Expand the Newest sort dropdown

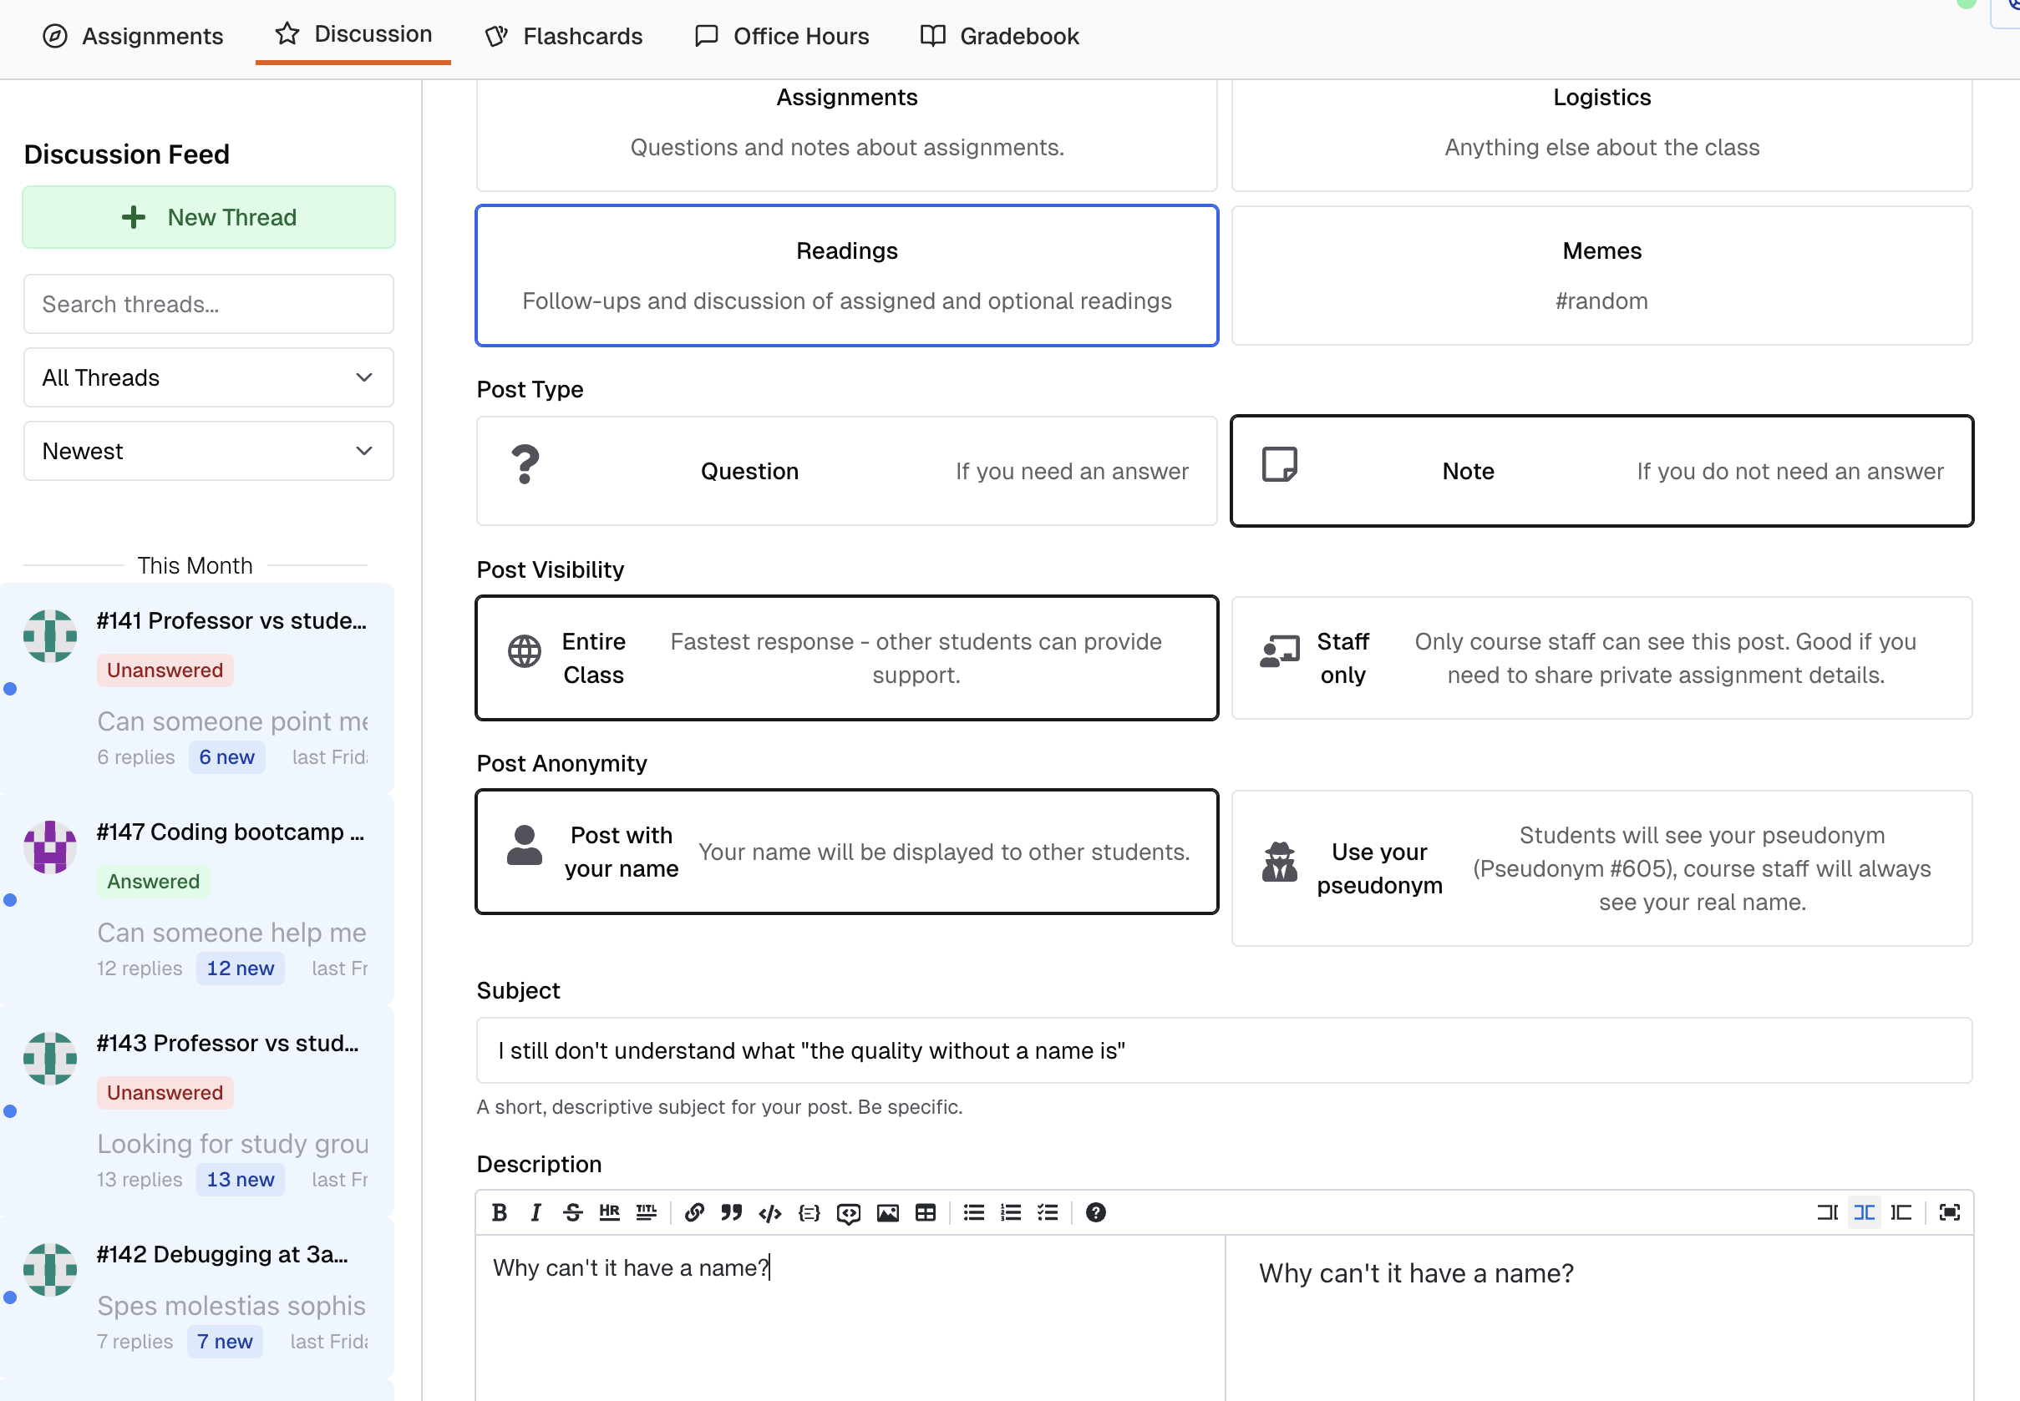pos(208,451)
